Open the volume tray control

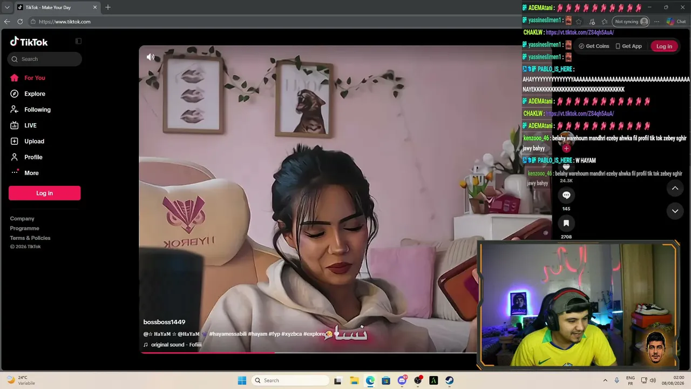coord(653,380)
